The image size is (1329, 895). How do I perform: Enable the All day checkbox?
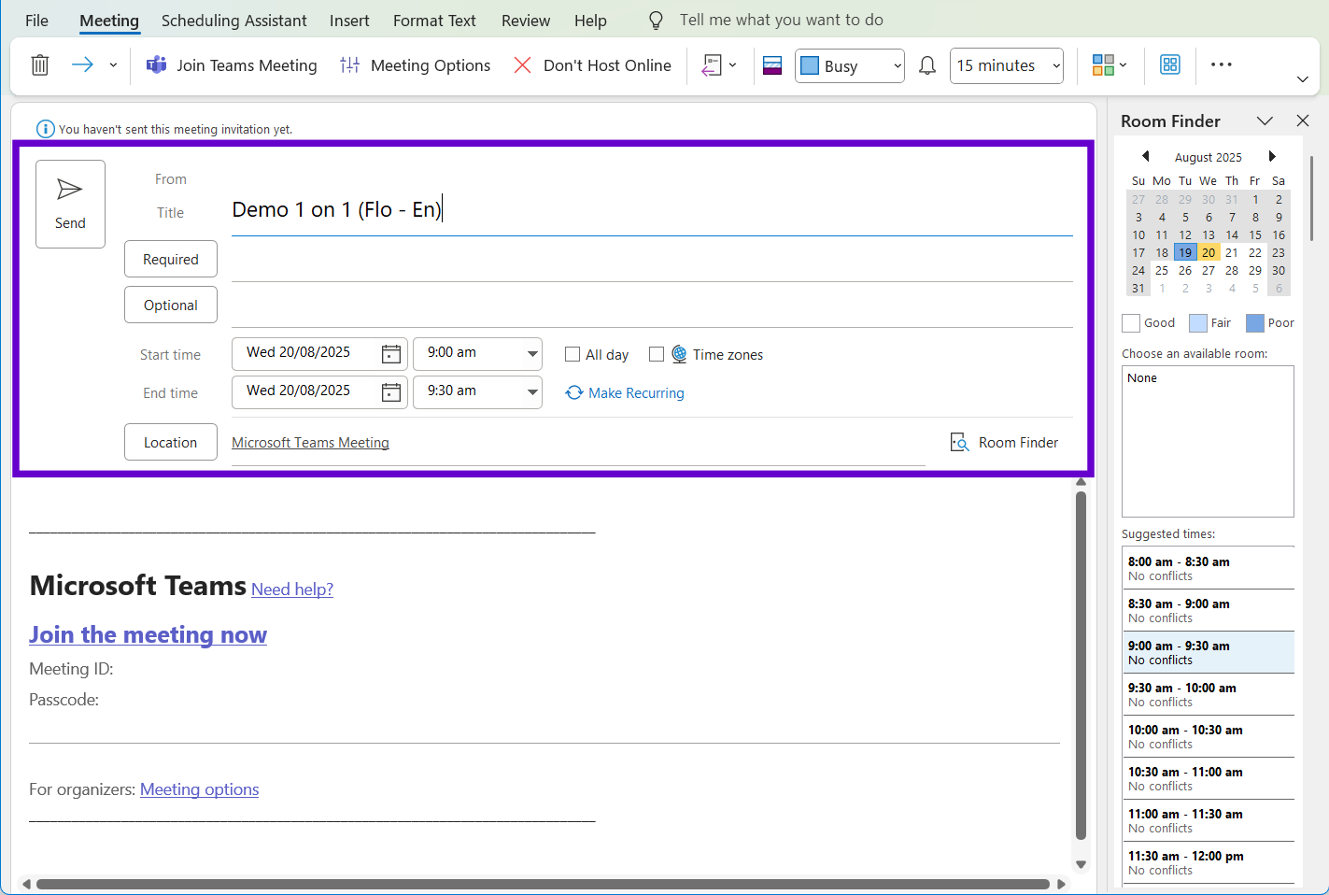tap(573, 354)
